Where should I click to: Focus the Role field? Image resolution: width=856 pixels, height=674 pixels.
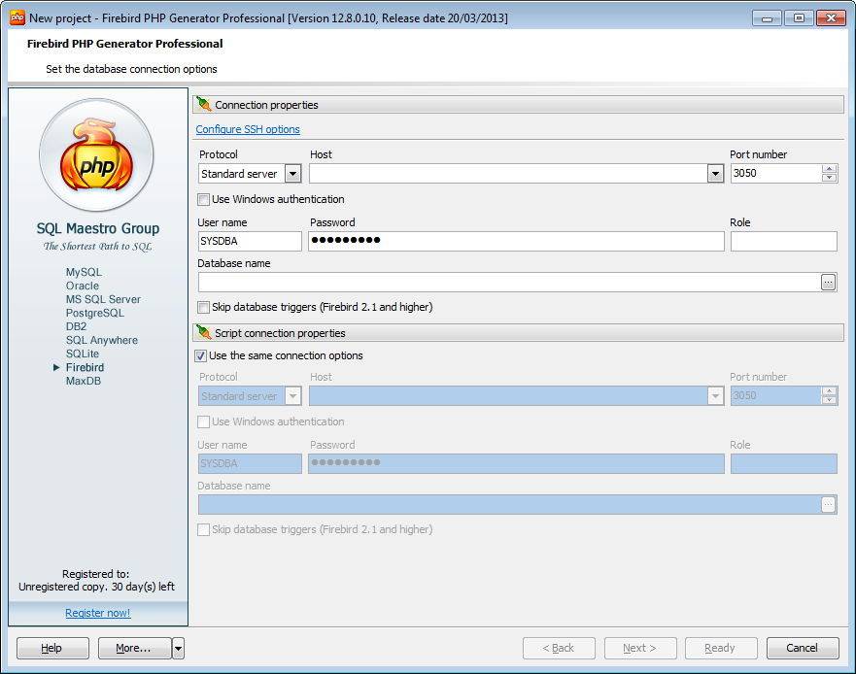[x=783, y=241]
